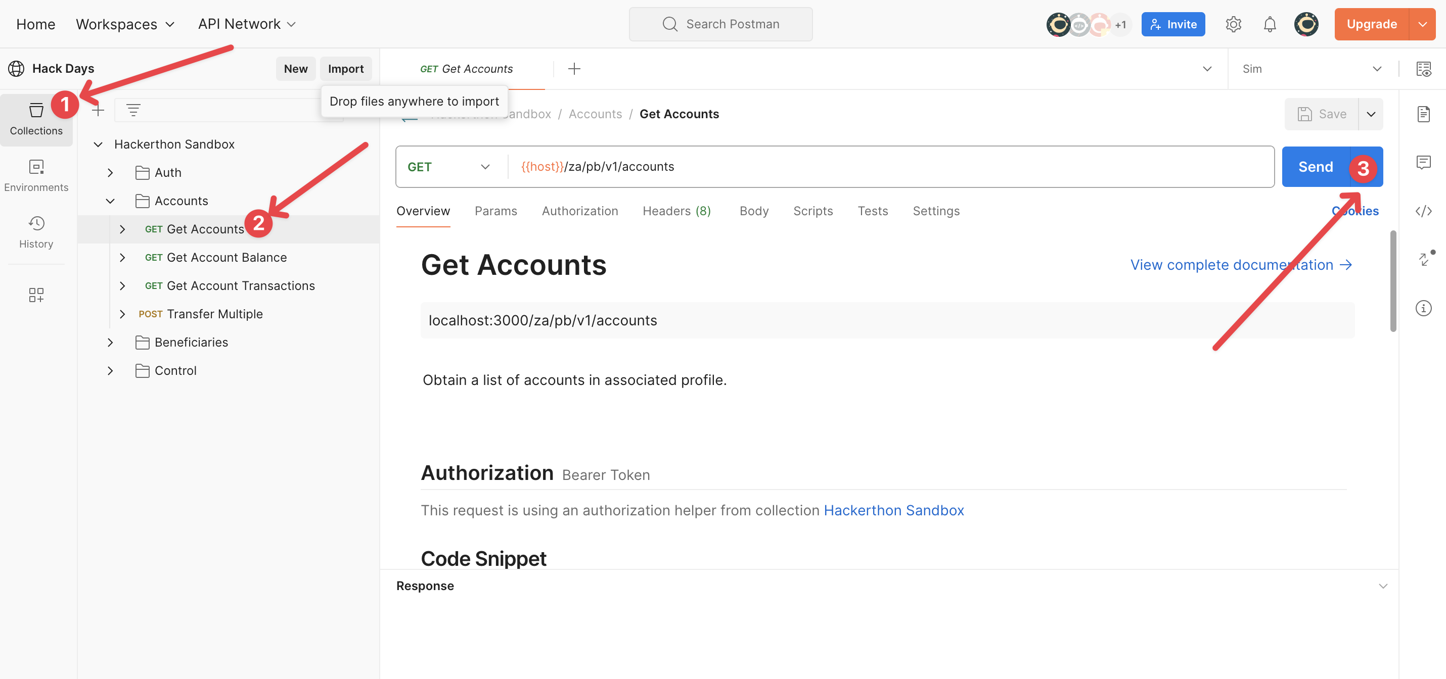Open the comments icon in right sidebar
1446x679 pixels.
(1423, 163)
